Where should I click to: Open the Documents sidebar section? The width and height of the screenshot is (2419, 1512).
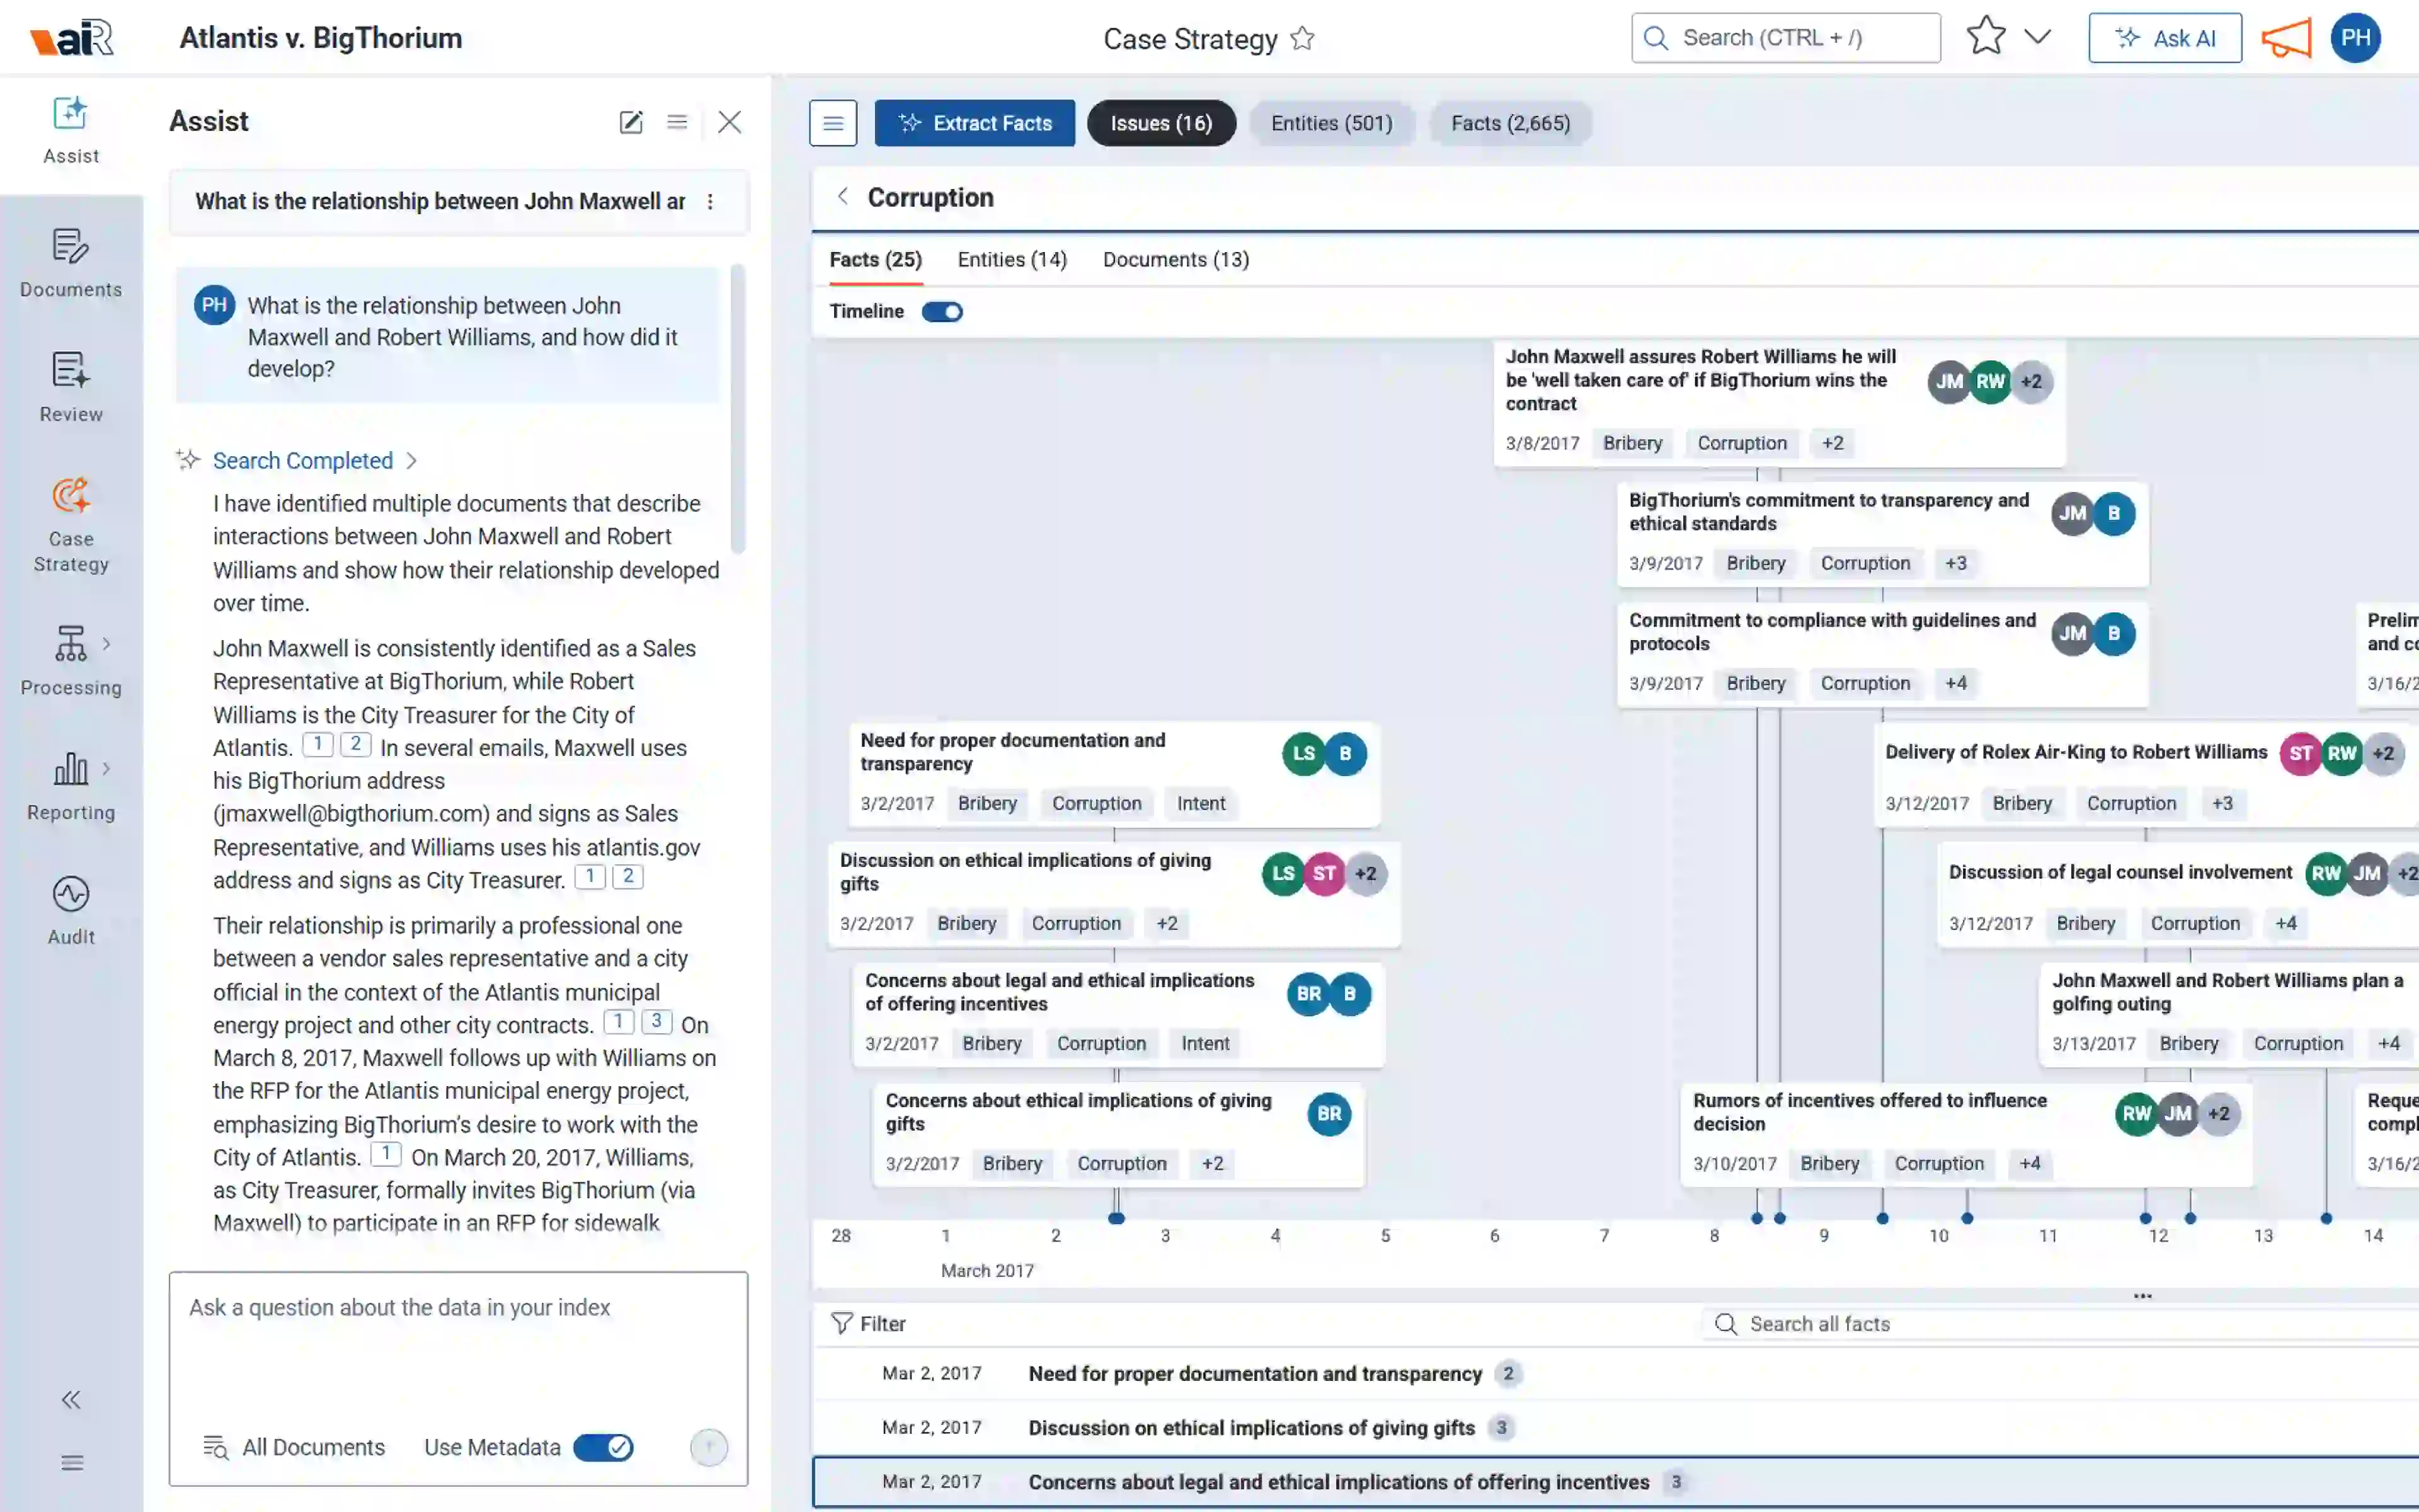71,264
